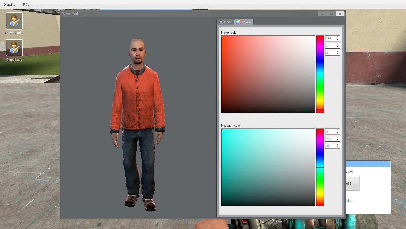Increase Physgun color green value with up arrow
406x229 pixels.
pos(338,138)
